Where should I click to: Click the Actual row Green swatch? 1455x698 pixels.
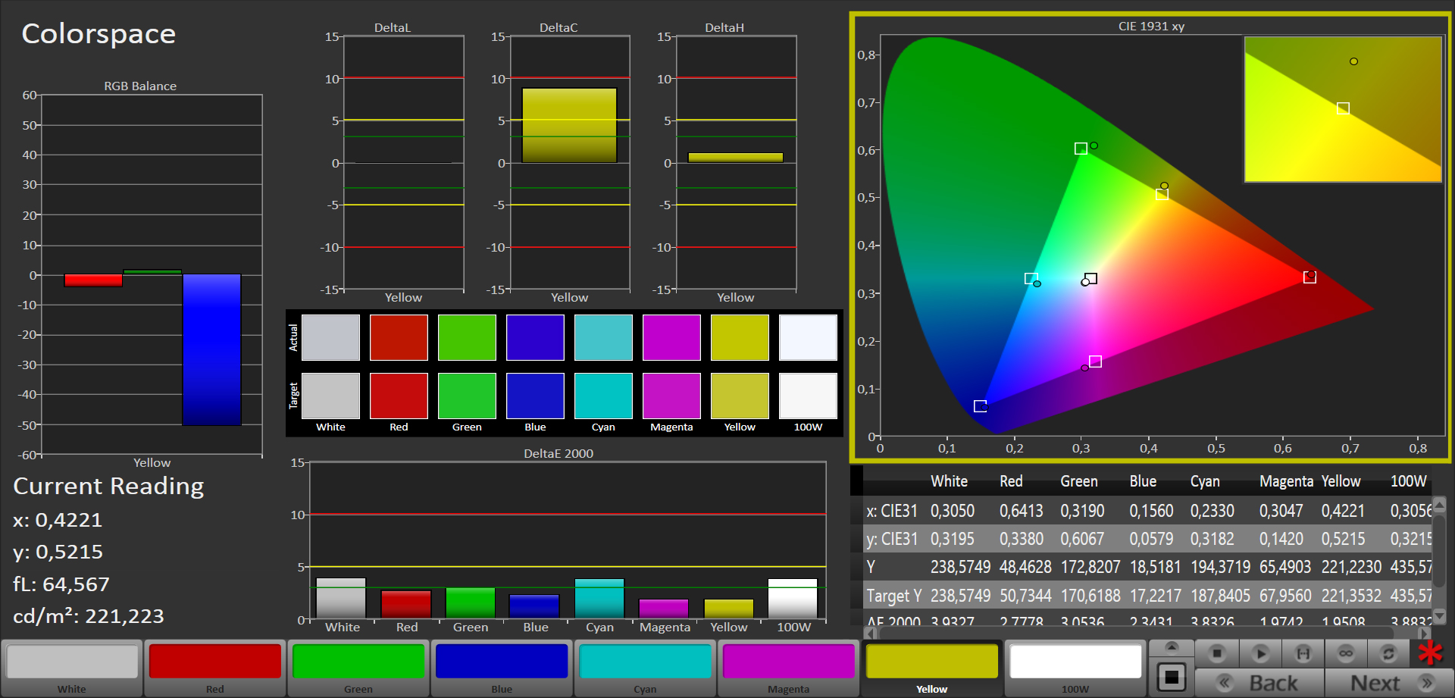pyautogui.click(x=467, y=337)
